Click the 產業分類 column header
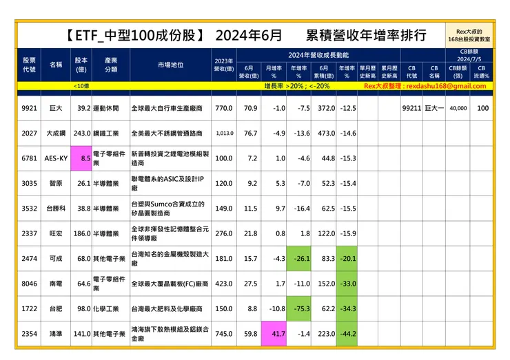The image size is (510, 360). 111,65
